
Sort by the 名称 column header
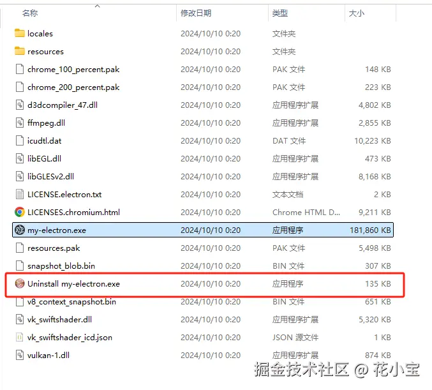30,13
